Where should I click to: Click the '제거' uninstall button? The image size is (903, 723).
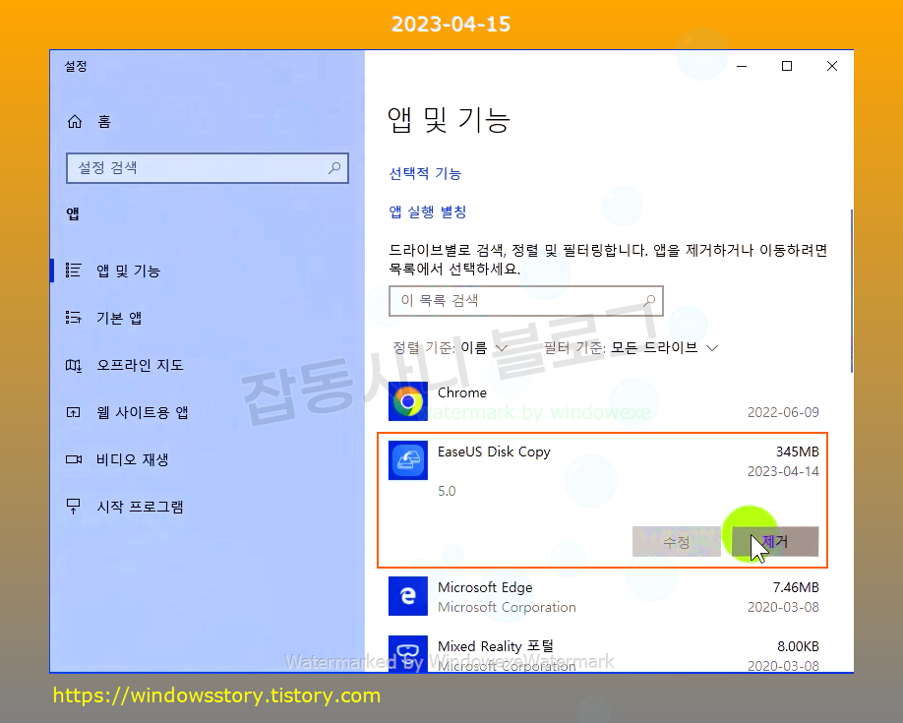(774, 542)
